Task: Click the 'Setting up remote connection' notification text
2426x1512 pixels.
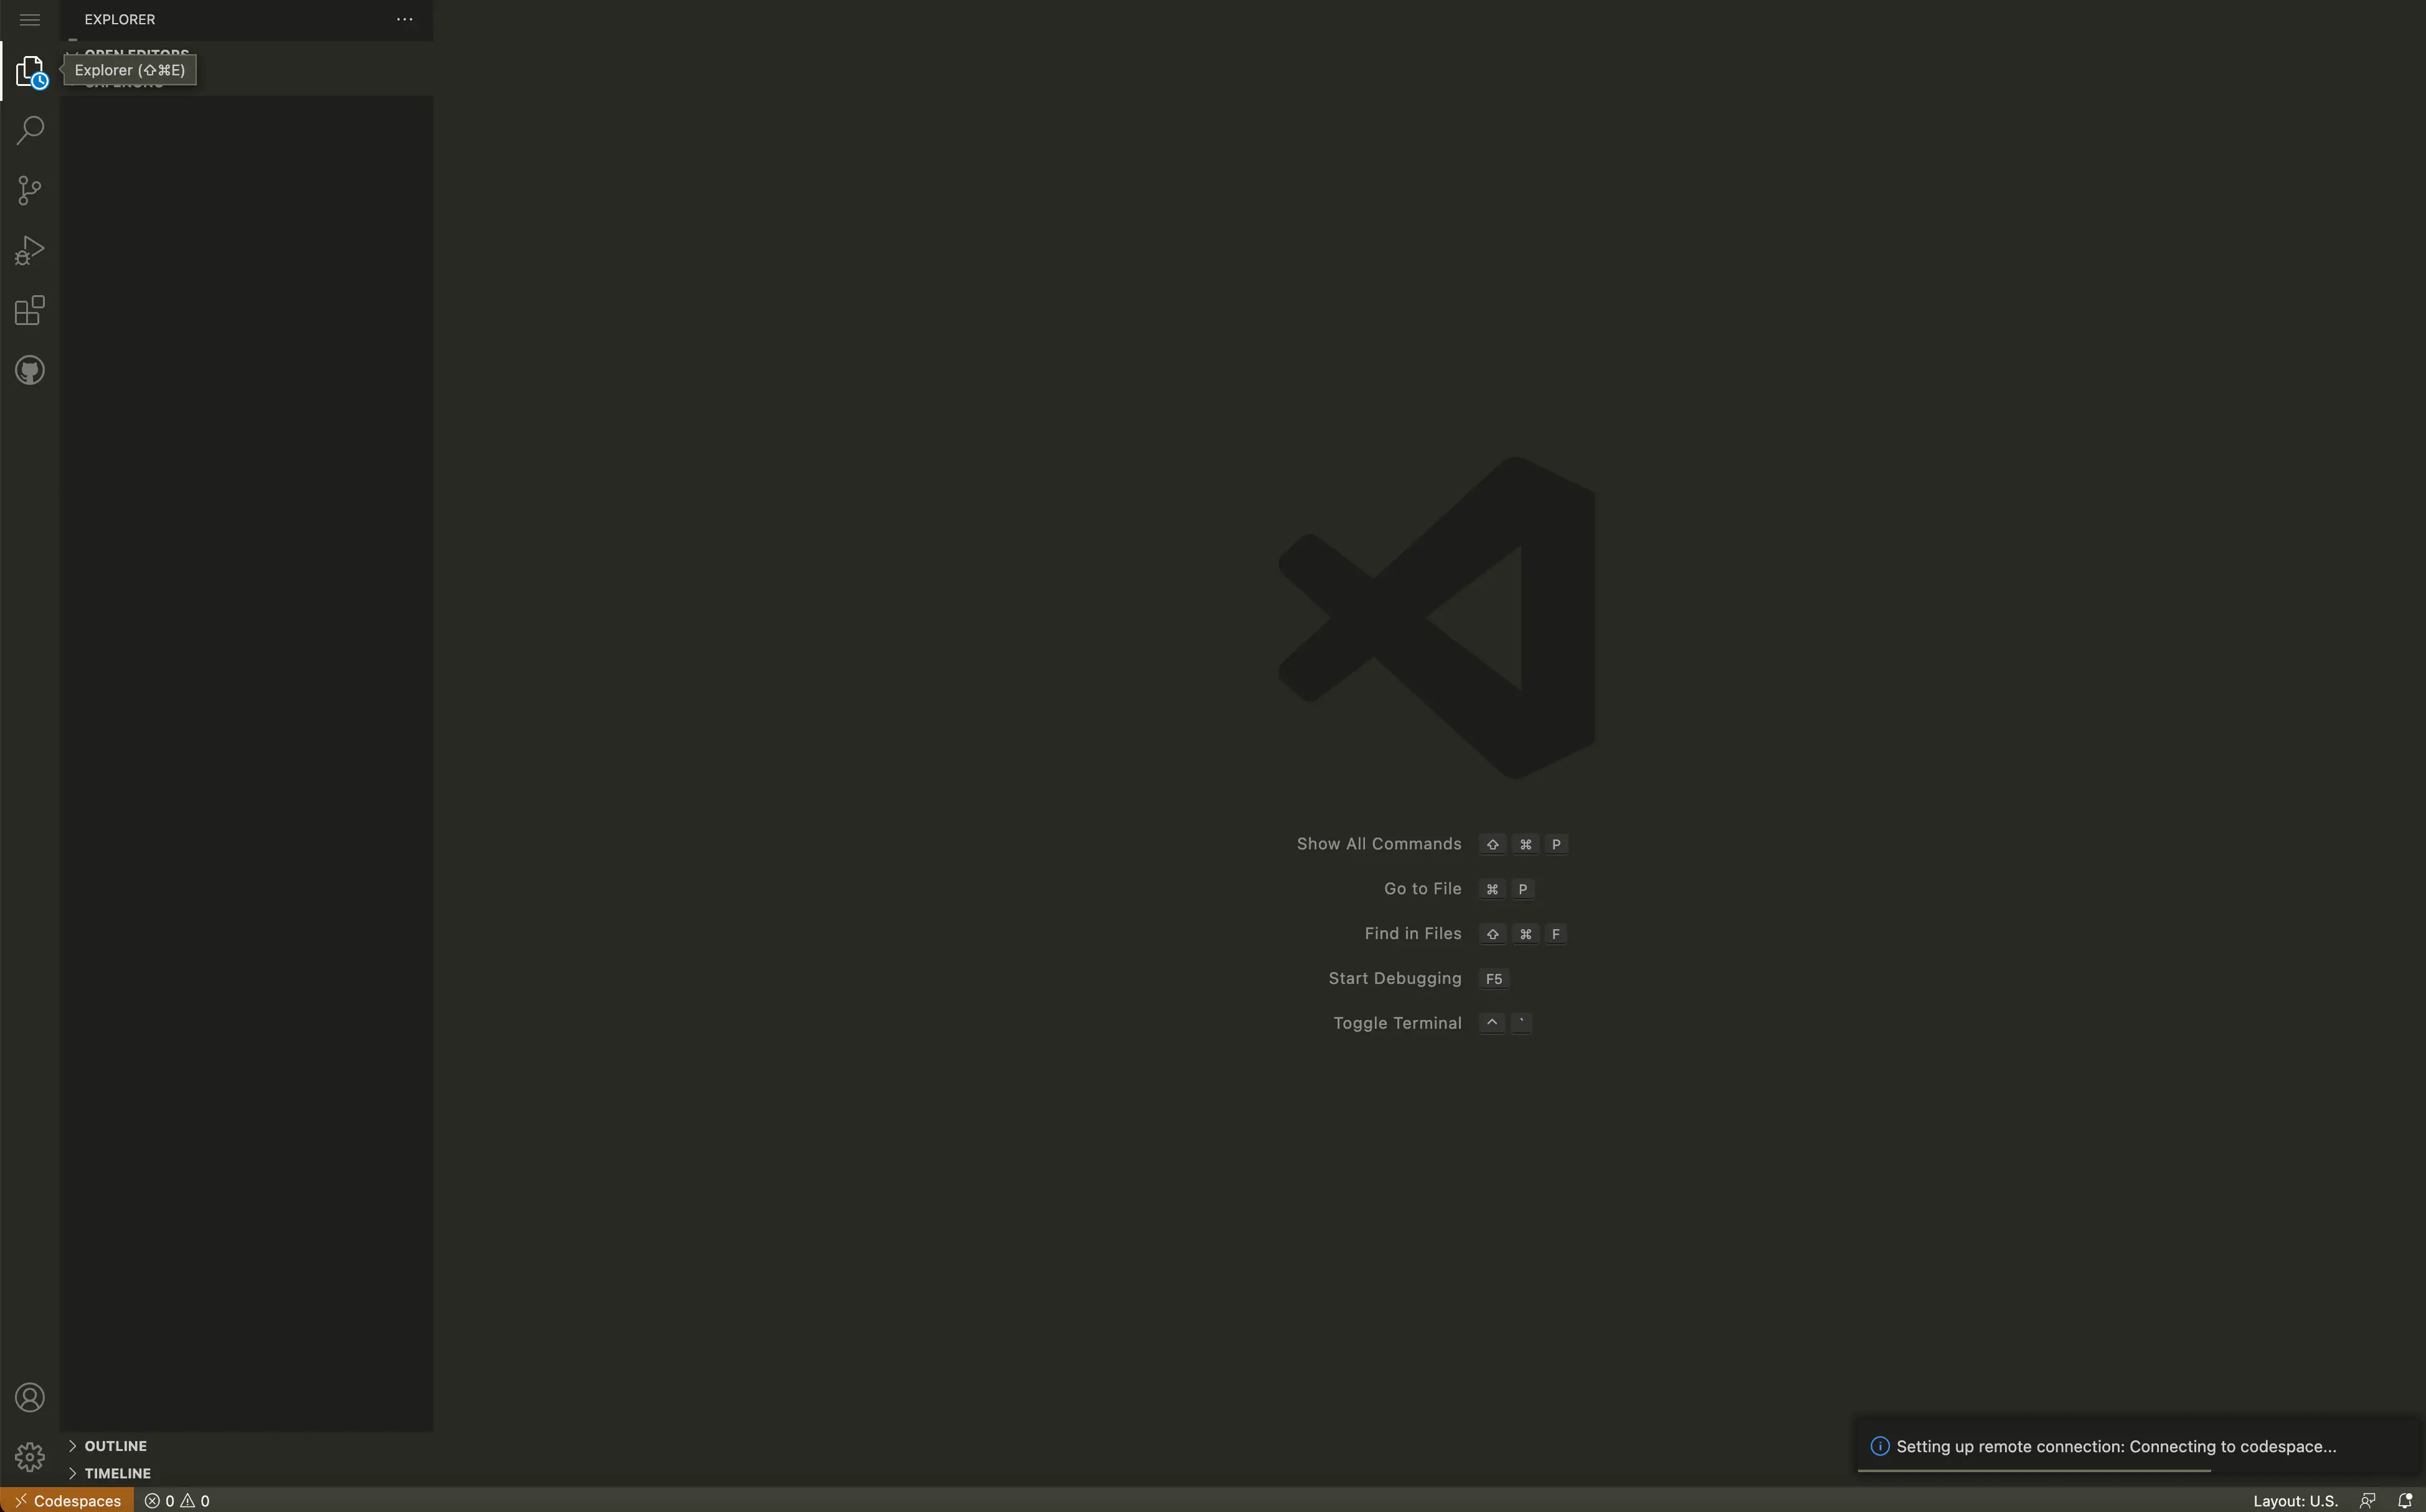Action: pyautogui.click(x=2116, y=1446)
